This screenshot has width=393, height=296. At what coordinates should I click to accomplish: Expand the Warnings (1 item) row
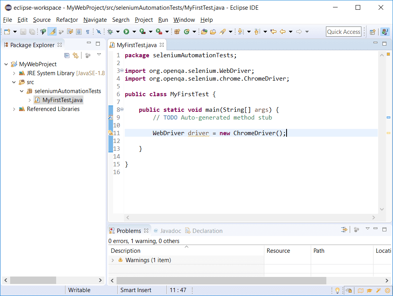[113, 260]
